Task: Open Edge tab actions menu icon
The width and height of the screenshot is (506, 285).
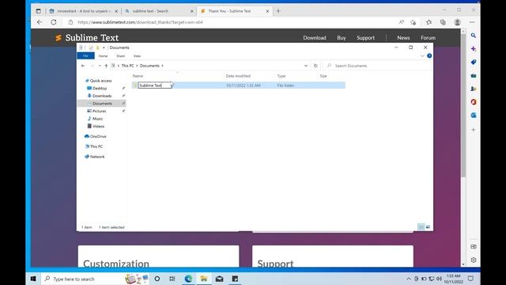Action: pos(38,11)
